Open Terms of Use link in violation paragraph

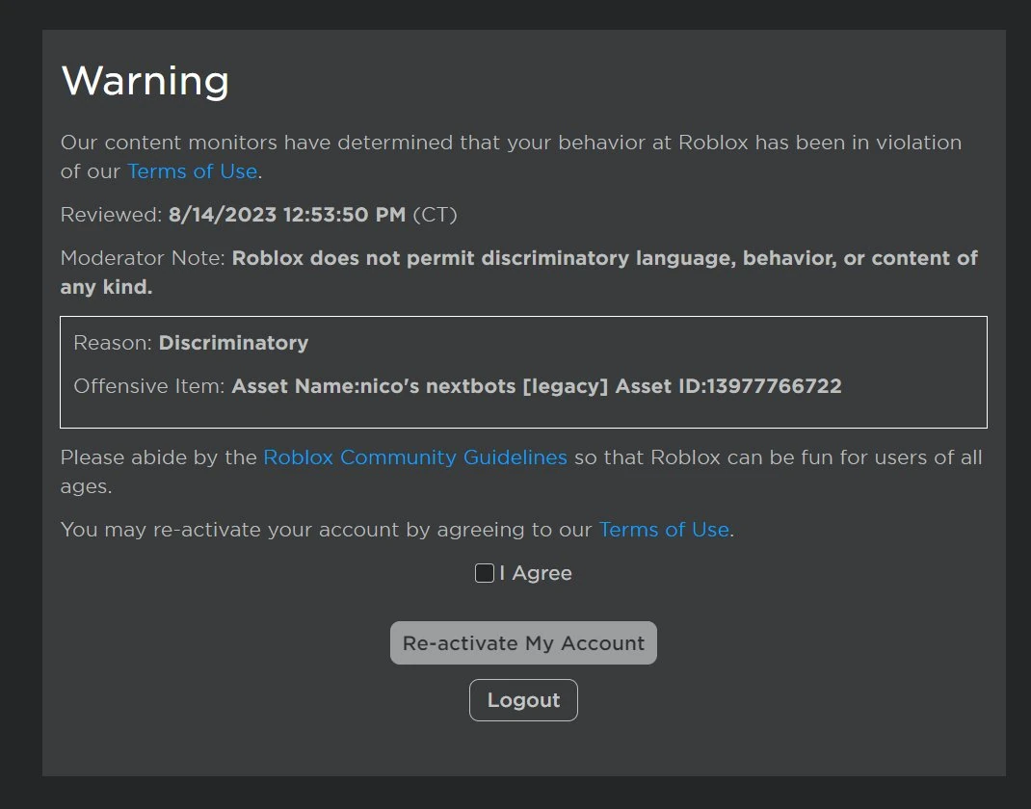[x=192, y=171]
